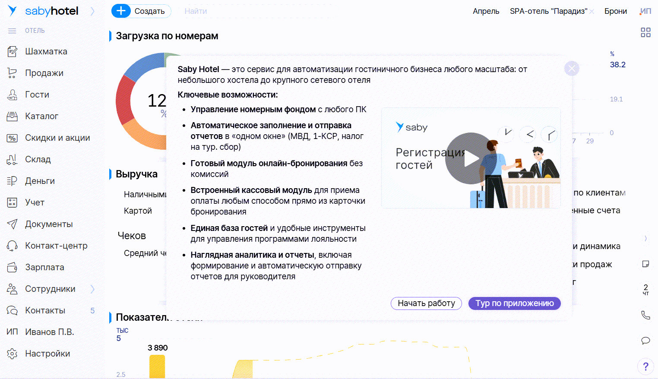Open the Брони link in the header

coord(615,11)
